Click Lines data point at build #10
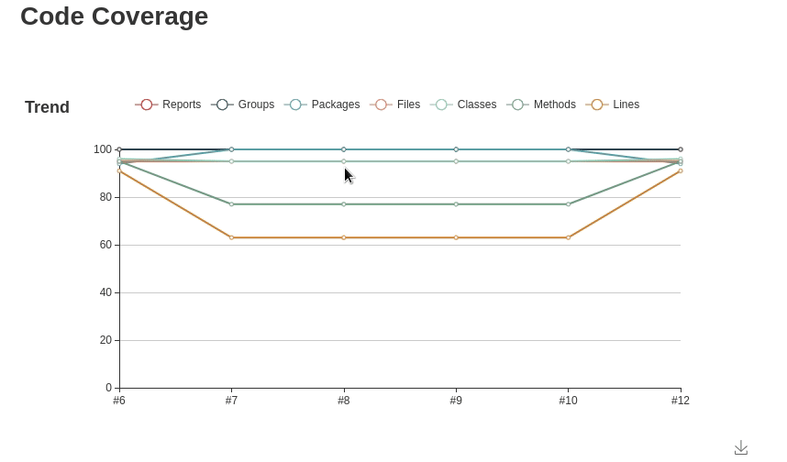787x462 pixels. (x=569, y=237)
